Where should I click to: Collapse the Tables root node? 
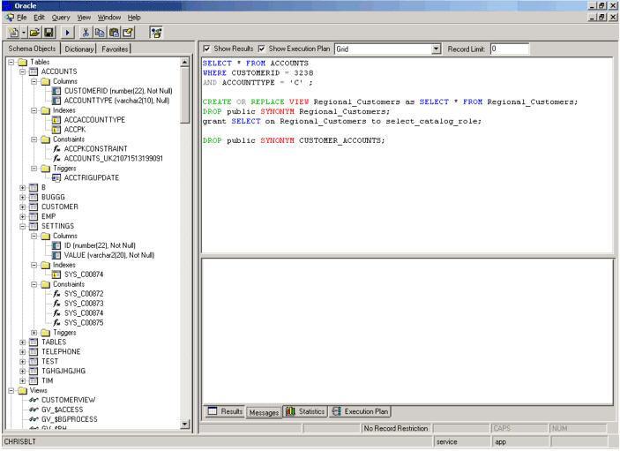[x=11, y=62]
